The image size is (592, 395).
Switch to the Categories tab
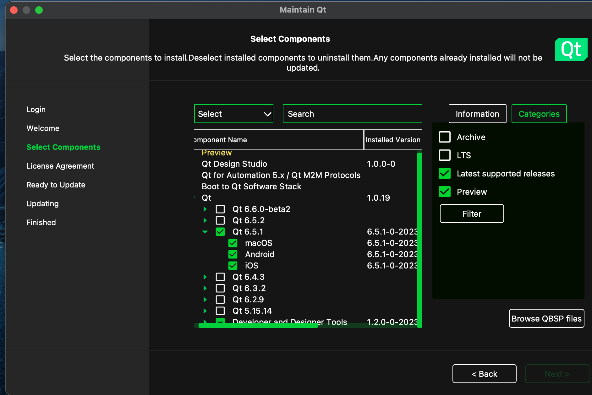(539, 114)
